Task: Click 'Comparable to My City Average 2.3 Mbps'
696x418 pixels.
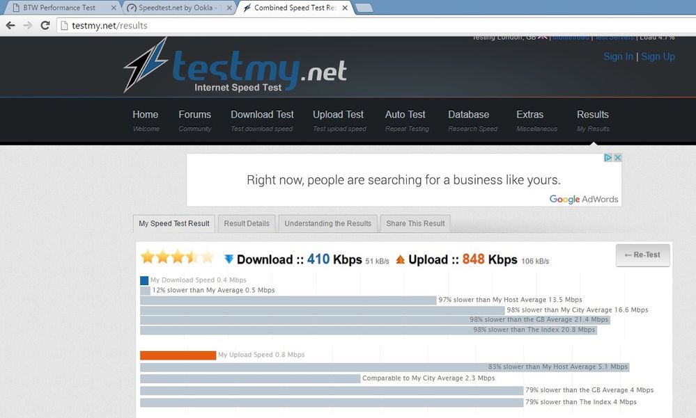Action: click(428, 378)
